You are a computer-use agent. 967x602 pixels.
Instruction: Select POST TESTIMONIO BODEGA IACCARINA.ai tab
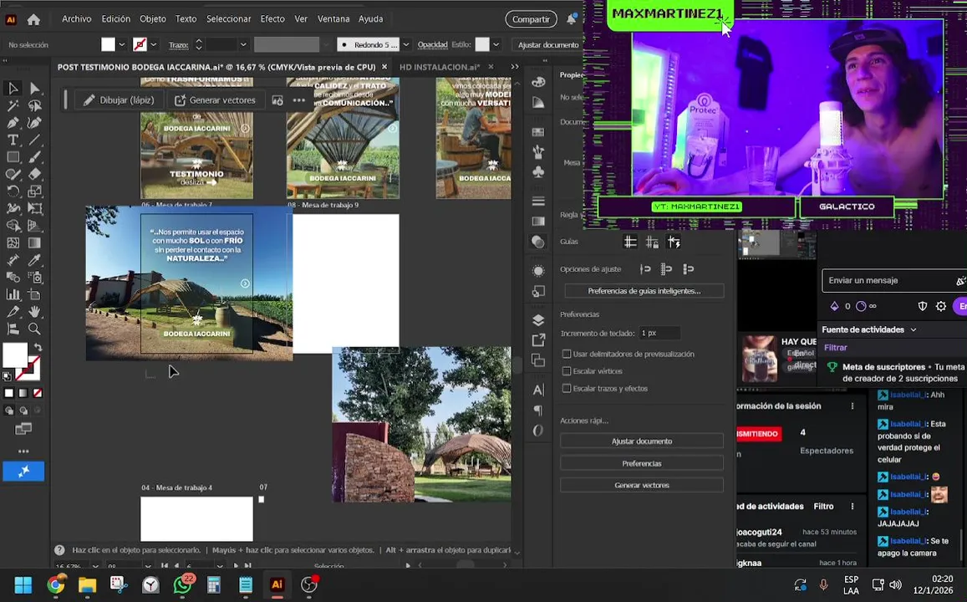(216, 67)
